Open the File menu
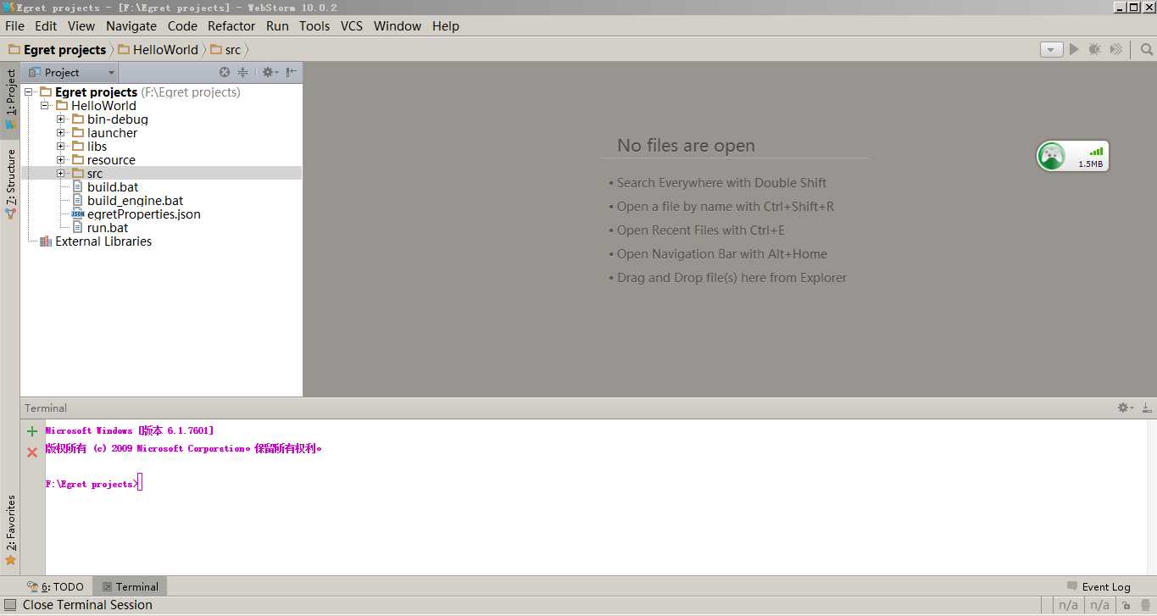Image resolution: width=1157 pixels, height=616 pixels. 14,26
